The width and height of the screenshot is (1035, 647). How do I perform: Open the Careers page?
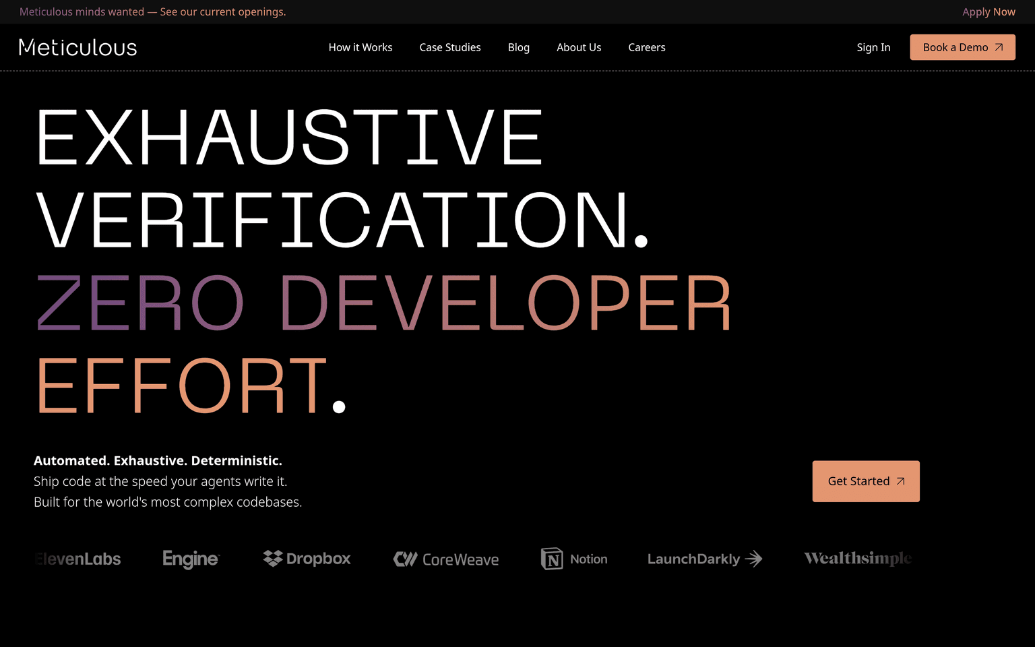[x=647, y=47]
